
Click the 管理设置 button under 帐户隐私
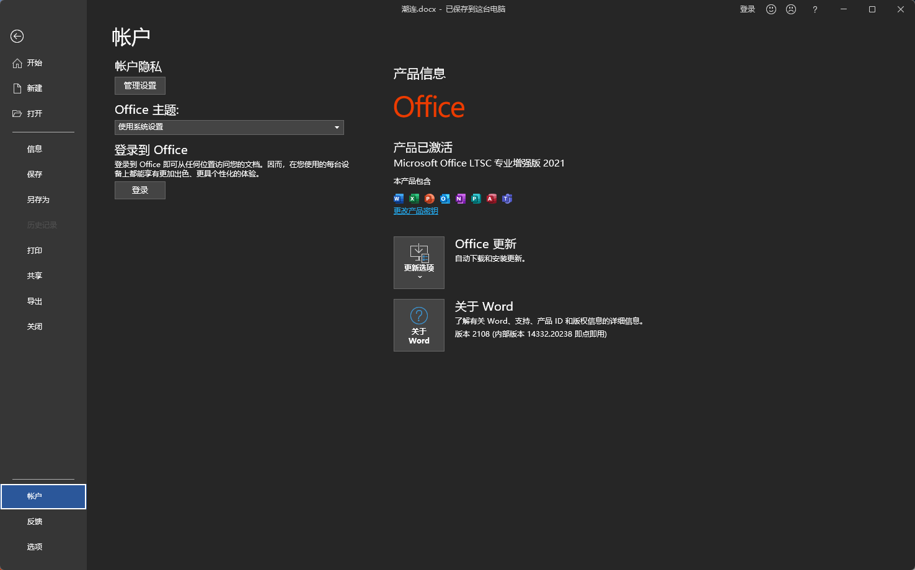tap(139, 85)
